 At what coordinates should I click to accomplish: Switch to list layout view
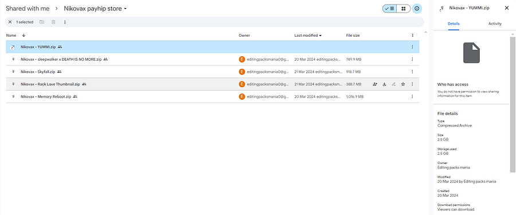pyautogui.click(x=390, y=9)
